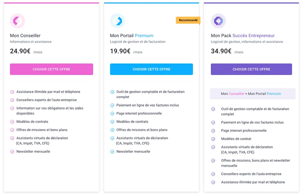The width and height of the screenshot is (303, 195).
Task: Click the Mon Pack Succès Entrepreneur title
Action: (243, 36)
